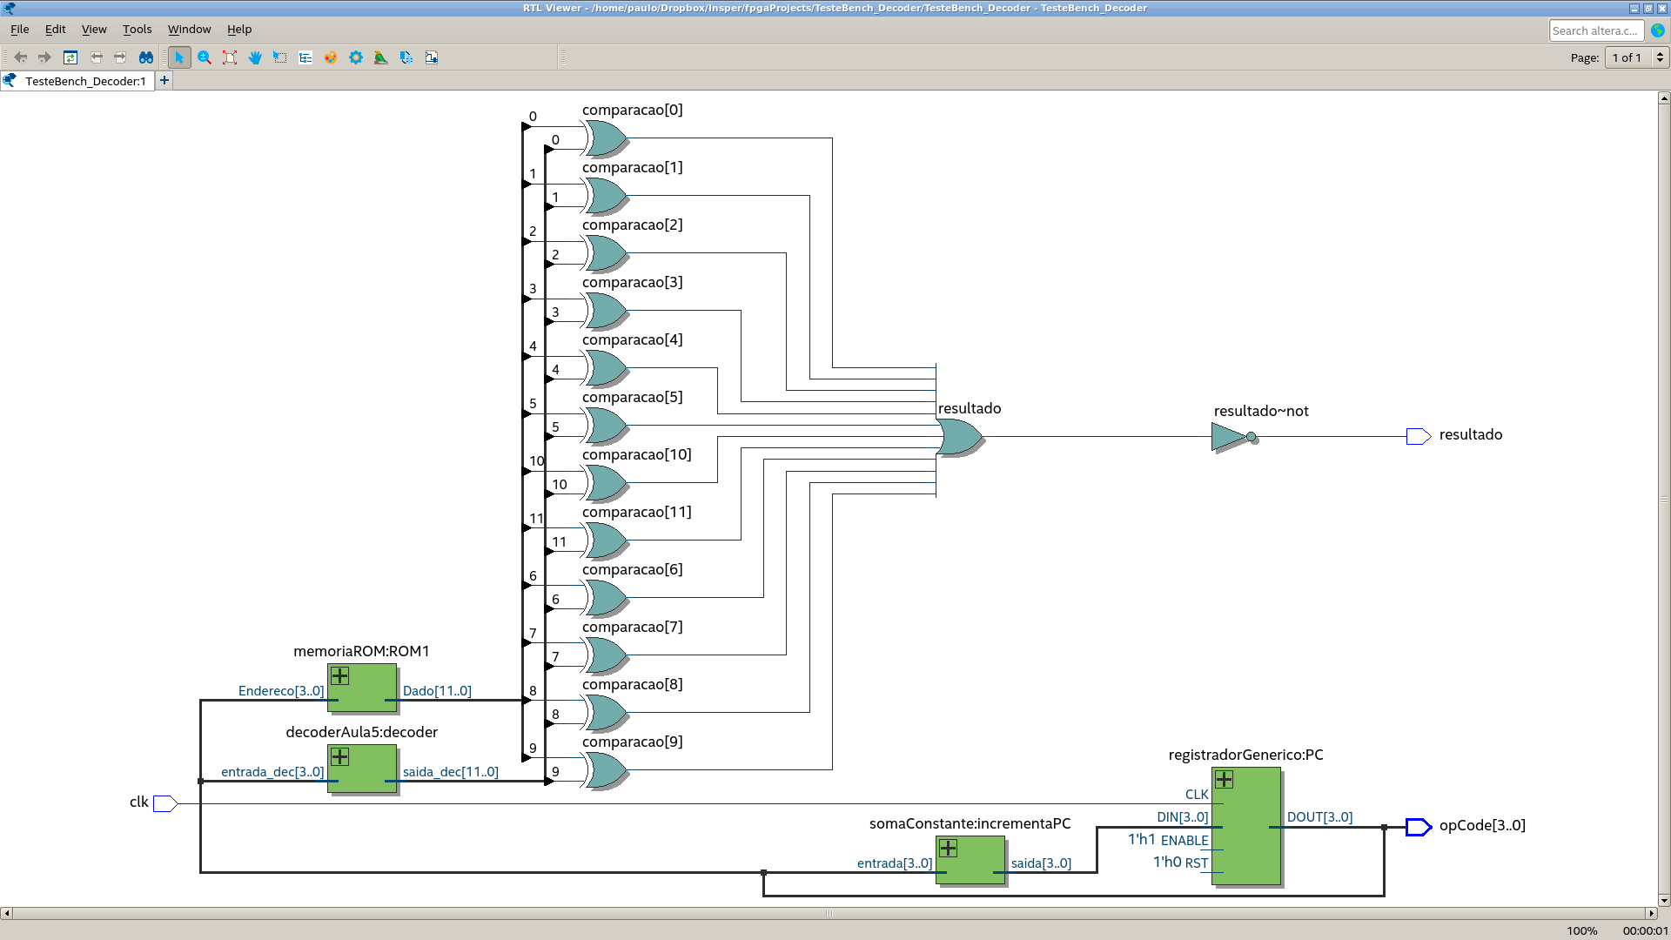This screenshot has height=940, width=1671.
Task: Click the Bird's Eye View icon
Action: [x=381, y=57]
